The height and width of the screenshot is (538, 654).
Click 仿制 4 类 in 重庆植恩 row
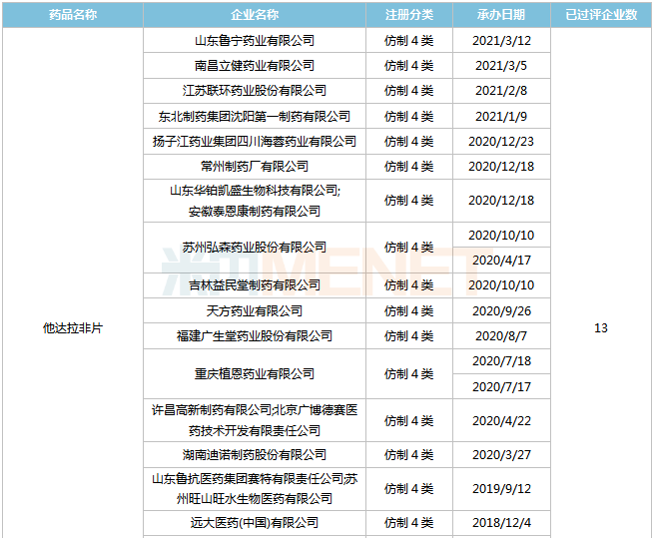(x=409, y=374)
